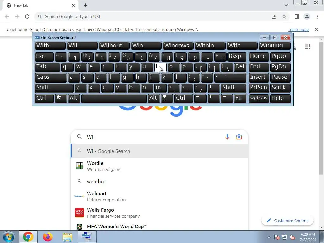Expand Chrome's tab search chevron
Image resolution: width=324 pixels, height=243 pixels.
click(286, 5)
